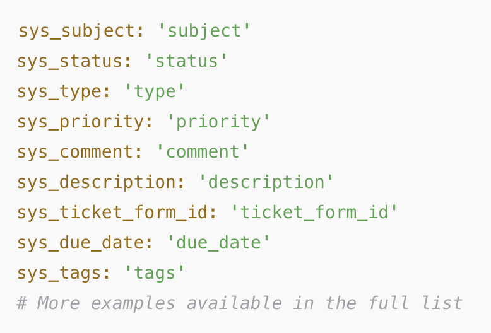Viewport: 491px width, 333px height.
Task: Click the 'status' string value
Action: (x=187, y=61)
